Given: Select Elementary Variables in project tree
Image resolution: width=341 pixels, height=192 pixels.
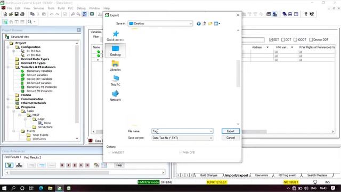Looking at the screenshot, I should [39, 71].
